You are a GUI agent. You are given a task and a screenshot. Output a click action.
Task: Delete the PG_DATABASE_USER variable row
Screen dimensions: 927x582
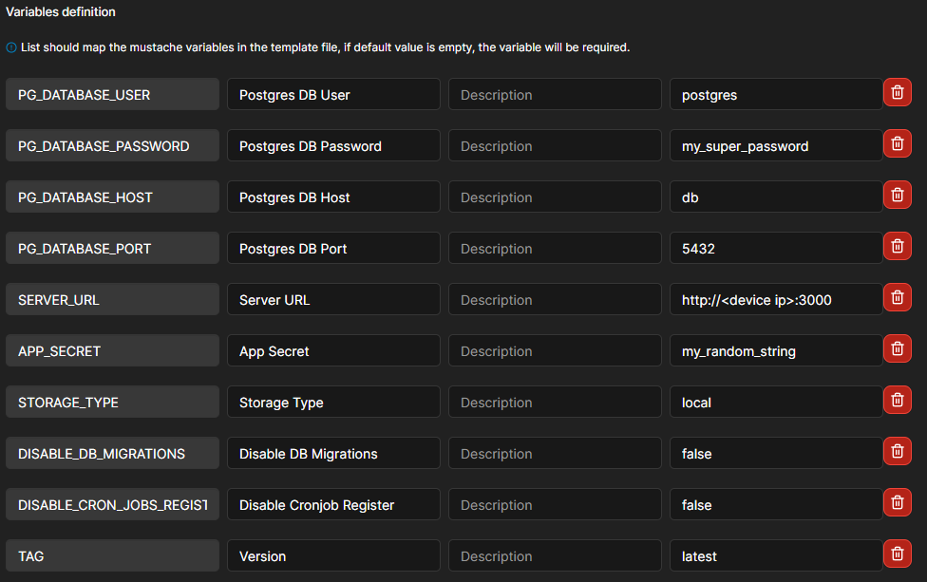897,93
